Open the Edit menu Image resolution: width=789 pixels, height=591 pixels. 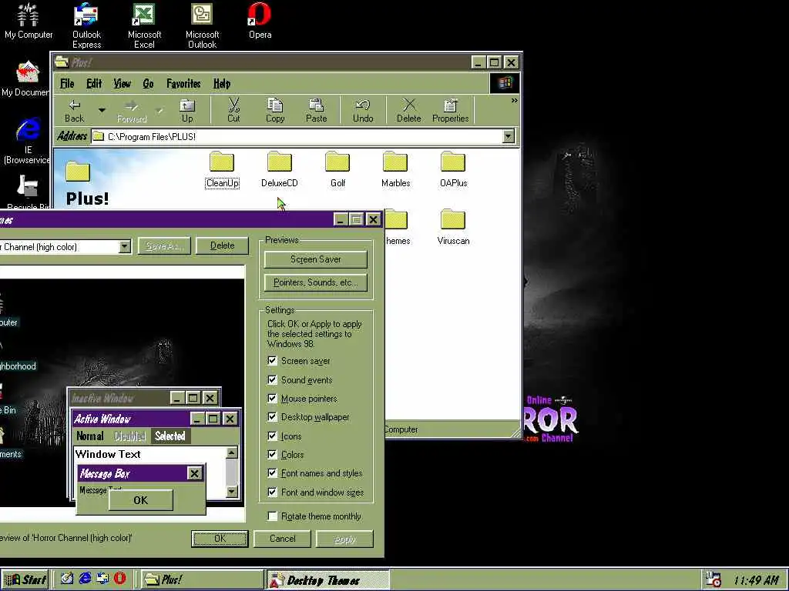coord(93,83)
